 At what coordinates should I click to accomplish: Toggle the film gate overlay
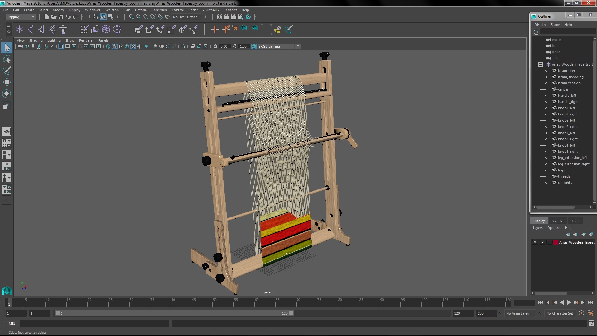[x=67, y=46]
